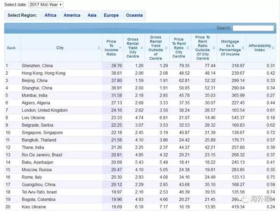280x211 pixels.
Task: Select the Beijing, China row
Action: (140, 80)
